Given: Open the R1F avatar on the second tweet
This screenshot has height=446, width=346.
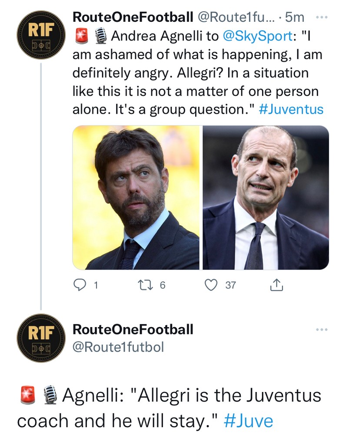Looking at the screenshot, I should point(40,338).
